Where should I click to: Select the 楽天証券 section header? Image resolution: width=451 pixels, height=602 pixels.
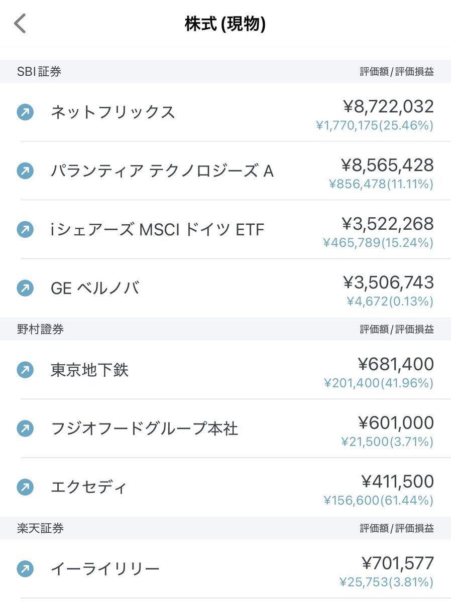click(x=225, y=528)
